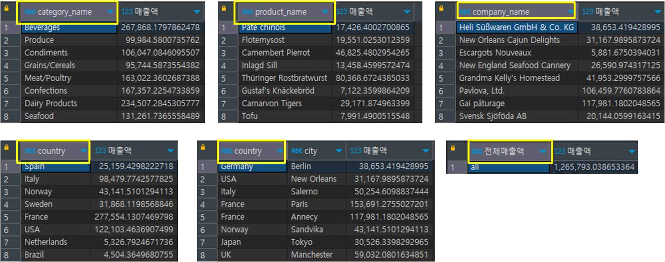The height and width of the screenshot is (262, 665).
Task: Select the Gustaf's Knäckebröd product cell
Action: [x=285, y=91]
